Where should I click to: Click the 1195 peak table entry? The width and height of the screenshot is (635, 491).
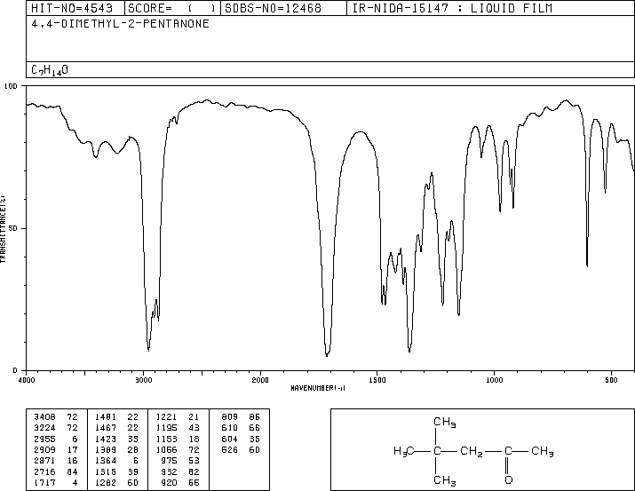166,428
